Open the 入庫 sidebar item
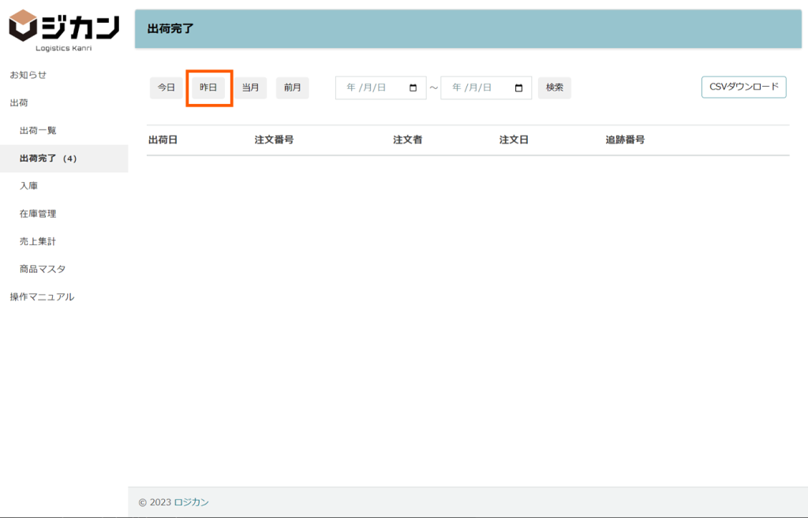The width and height of the screenshot is (808, 518). pos(28,186)
